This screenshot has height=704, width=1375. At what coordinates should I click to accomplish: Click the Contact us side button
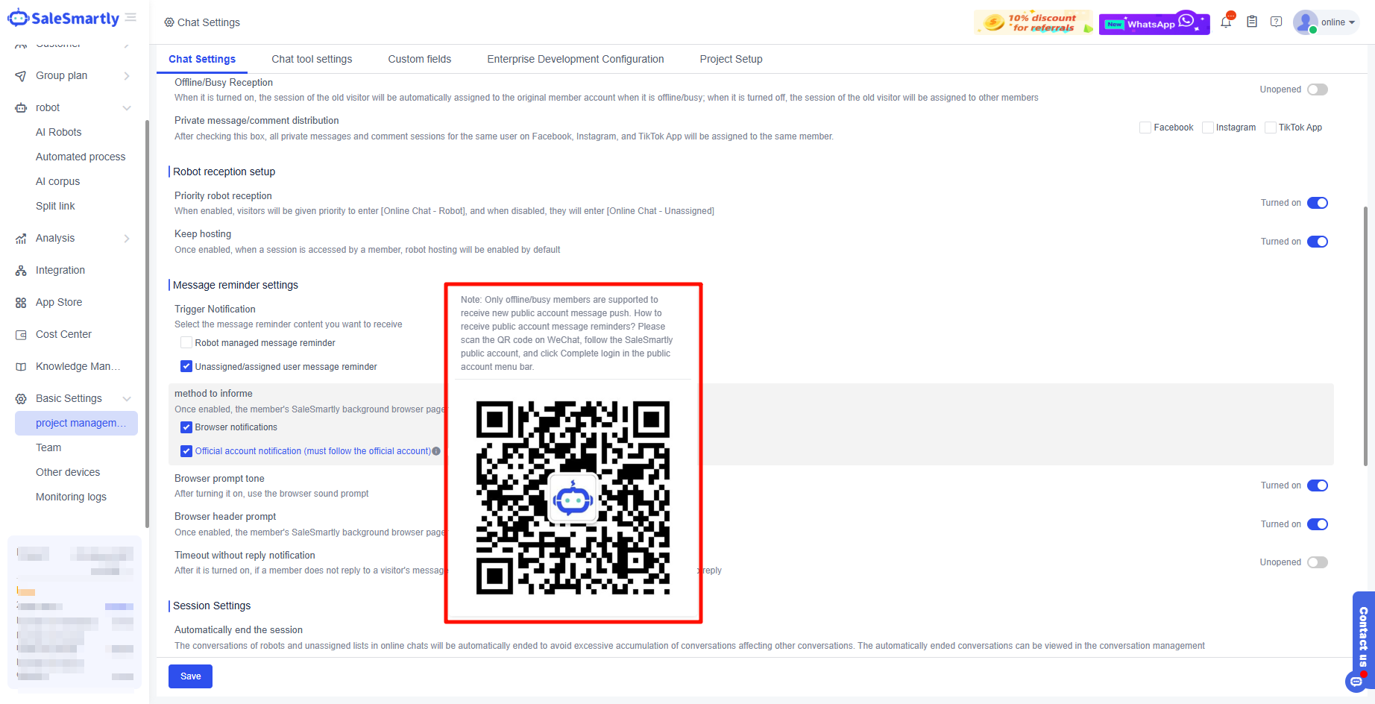click(1364, 635)
